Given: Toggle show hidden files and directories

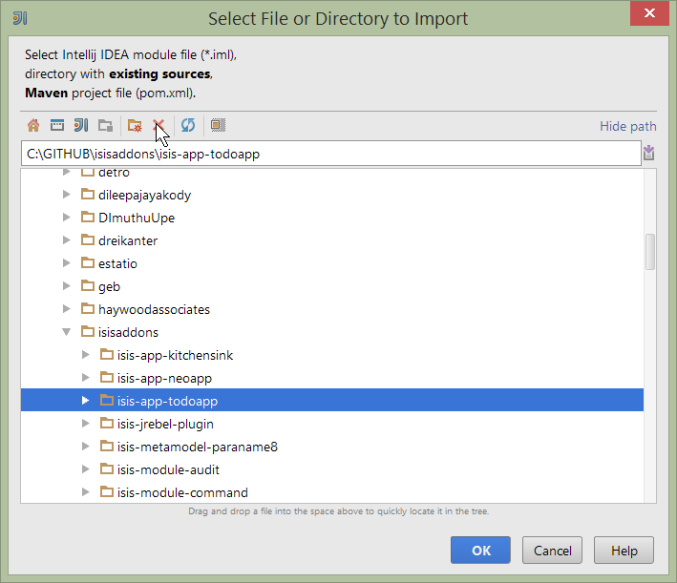Looking at the screenshot, I should click(x=218, y=125).
